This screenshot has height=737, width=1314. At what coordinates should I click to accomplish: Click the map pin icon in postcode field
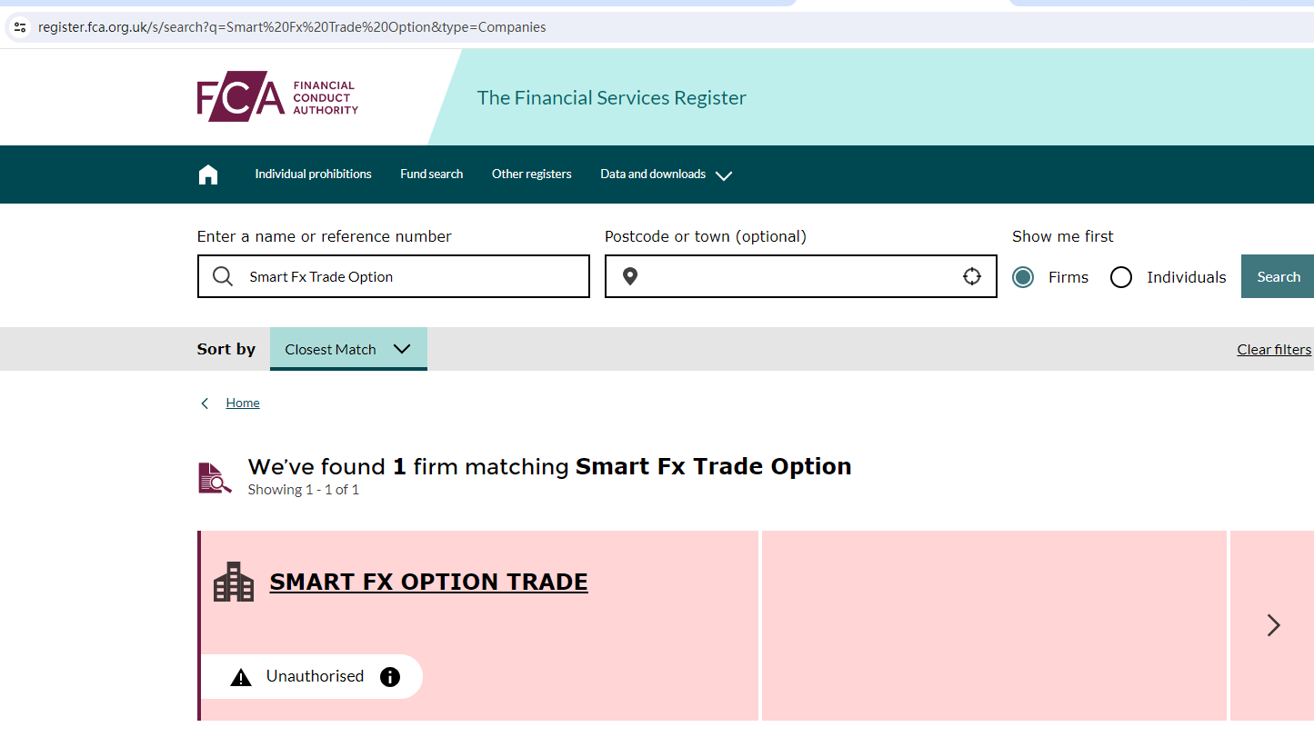click(x=630, y=276)
